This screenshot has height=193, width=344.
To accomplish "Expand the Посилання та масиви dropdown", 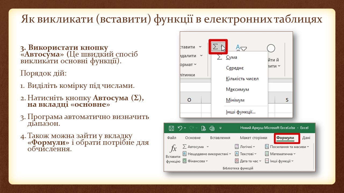I will pos(308,147).
